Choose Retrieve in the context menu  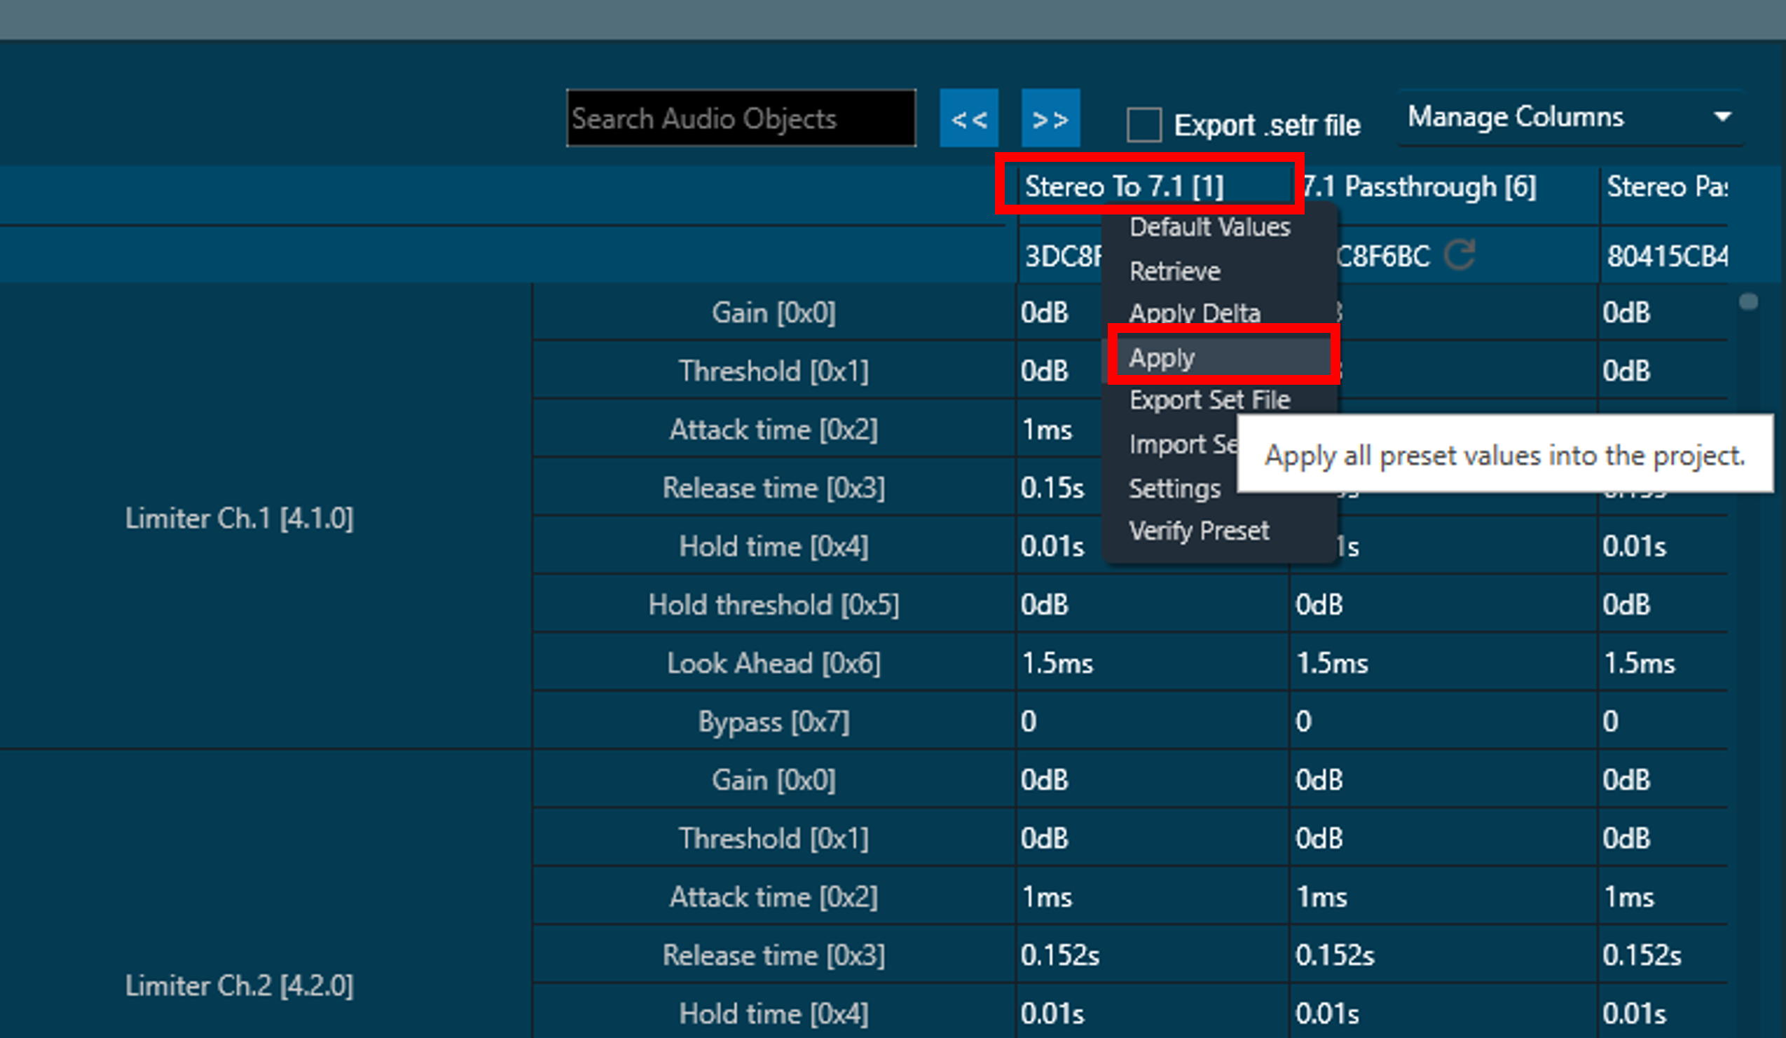[1174, 271]
